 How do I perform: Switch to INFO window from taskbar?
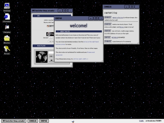[x=14, y=121]
